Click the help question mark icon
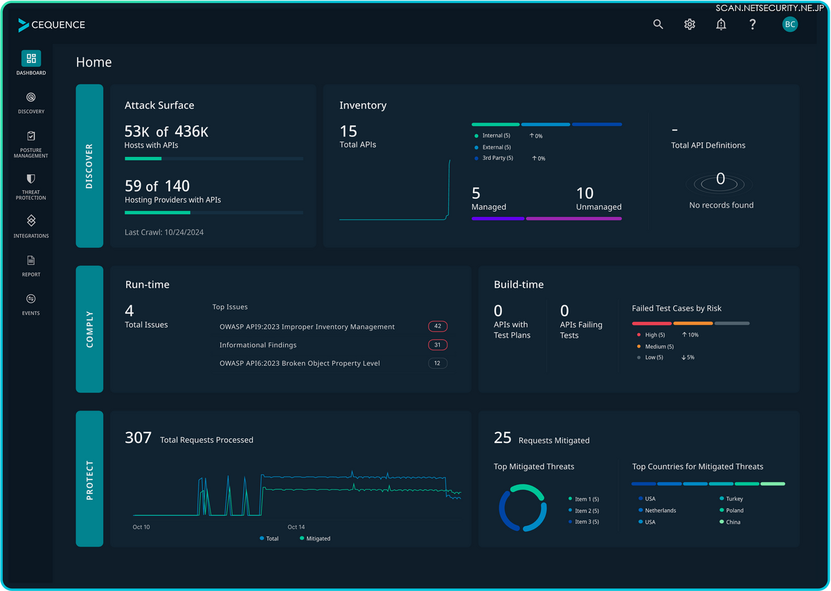The image size is (831, 591). click(753, 24)
